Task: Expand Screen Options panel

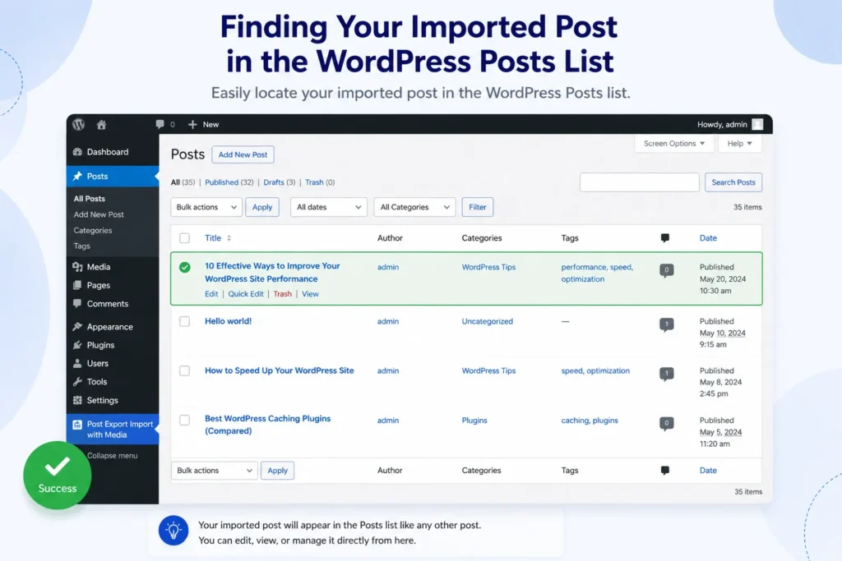Action: (674, 143)
